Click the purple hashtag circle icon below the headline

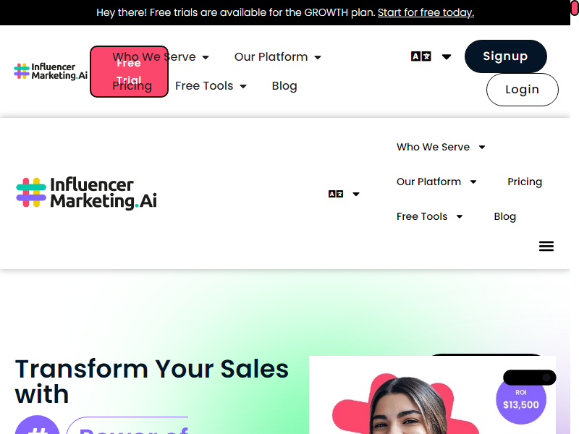(x=38, y=425)
